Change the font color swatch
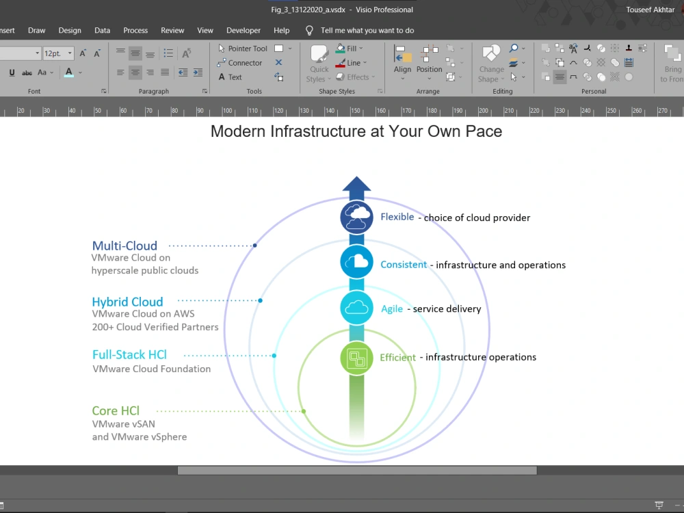Viewport: 684px width, 513px height. click(68, 72)
